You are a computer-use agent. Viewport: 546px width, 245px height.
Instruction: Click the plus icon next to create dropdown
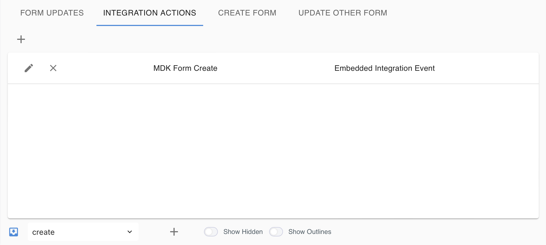coord(174,232)
